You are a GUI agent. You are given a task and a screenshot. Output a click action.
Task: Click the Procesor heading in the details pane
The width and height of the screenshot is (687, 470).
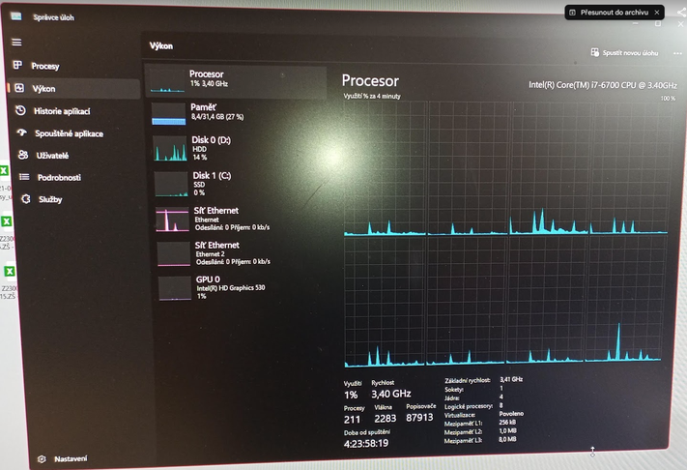[x=370, y=80]
